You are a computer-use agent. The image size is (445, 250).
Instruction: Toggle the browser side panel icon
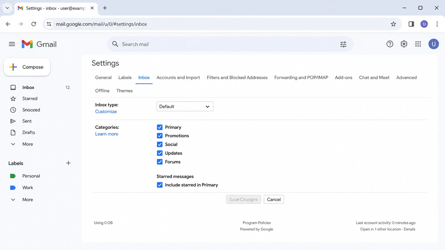coord(411,24)
